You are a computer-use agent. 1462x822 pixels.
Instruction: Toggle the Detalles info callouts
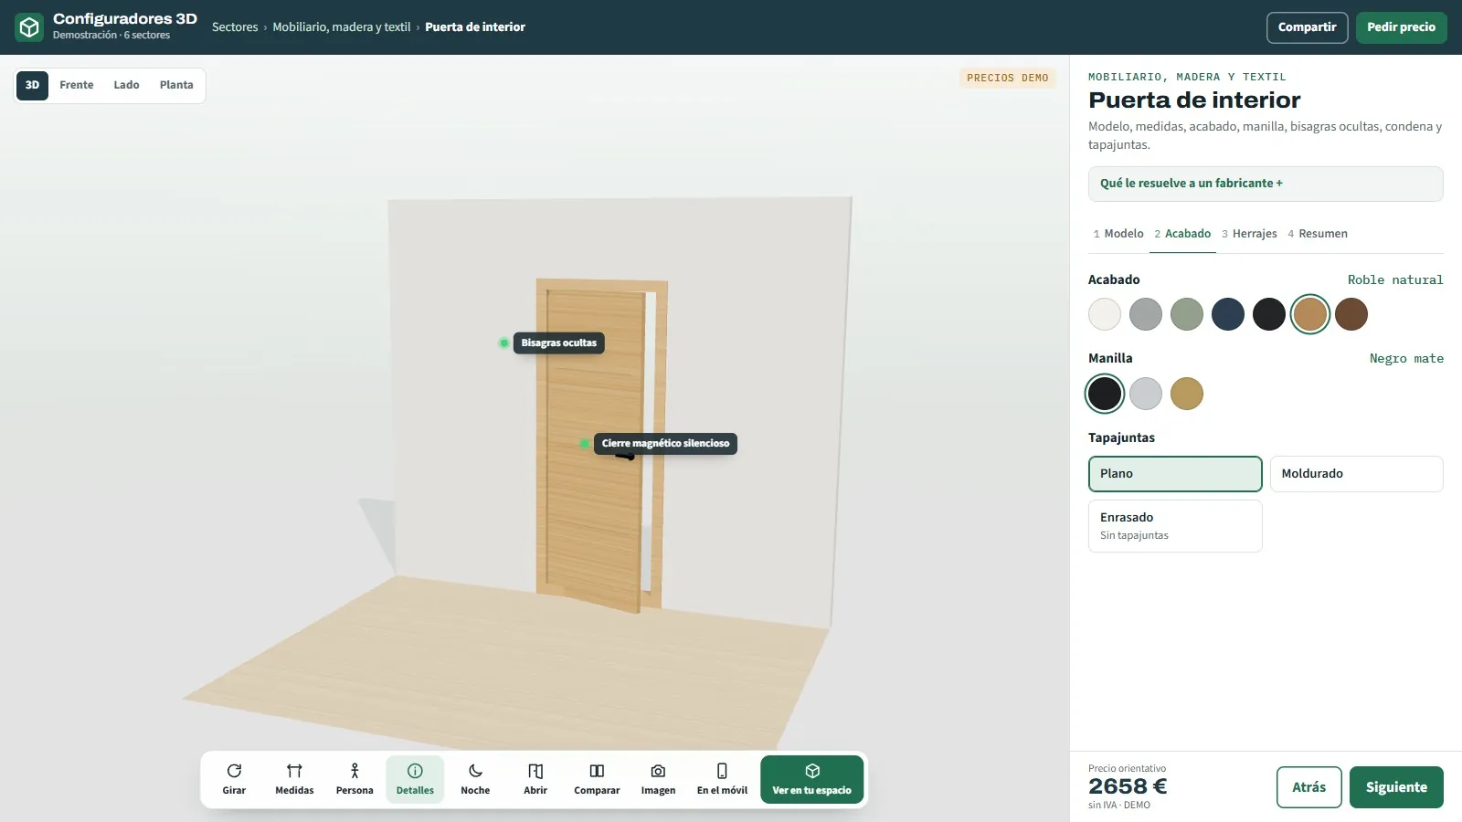[x=415, y=779]
